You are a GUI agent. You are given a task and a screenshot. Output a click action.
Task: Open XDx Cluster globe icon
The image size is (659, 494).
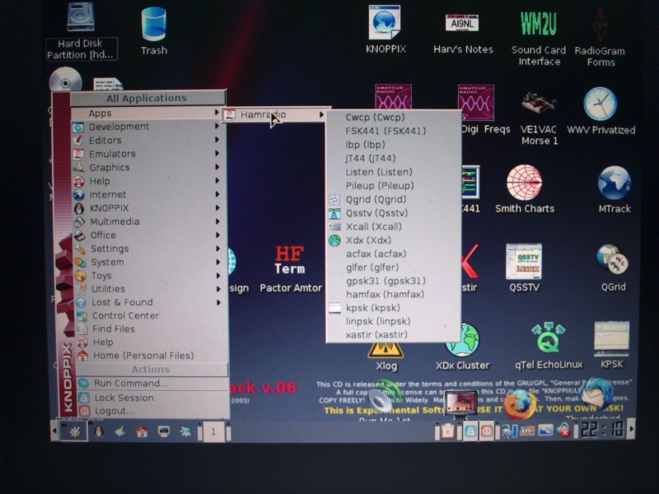pos(462,347)
